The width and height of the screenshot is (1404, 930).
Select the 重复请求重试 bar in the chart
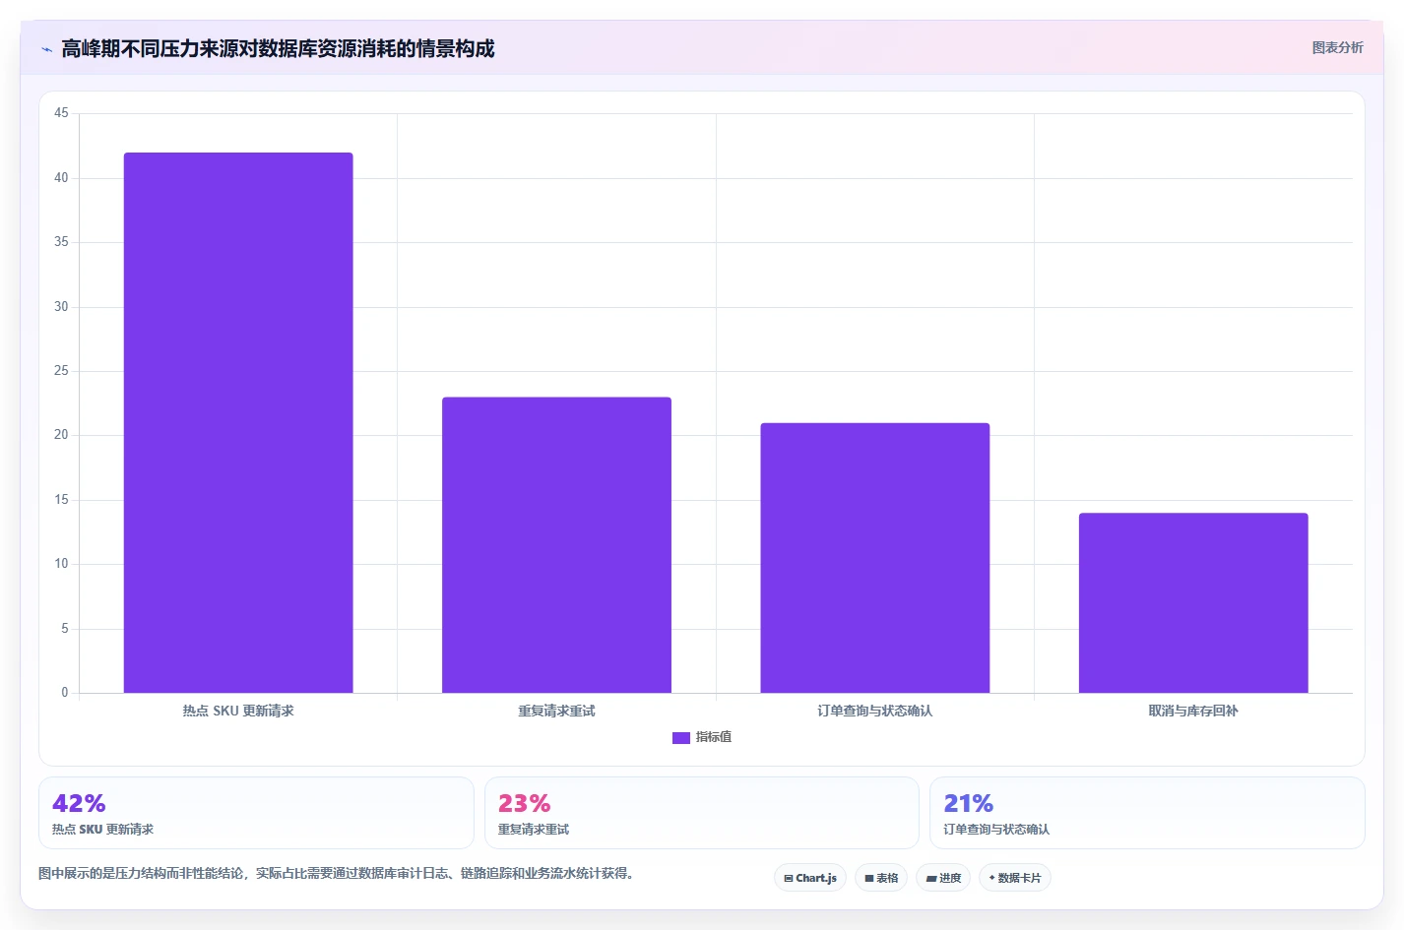(x=556, y=544)
